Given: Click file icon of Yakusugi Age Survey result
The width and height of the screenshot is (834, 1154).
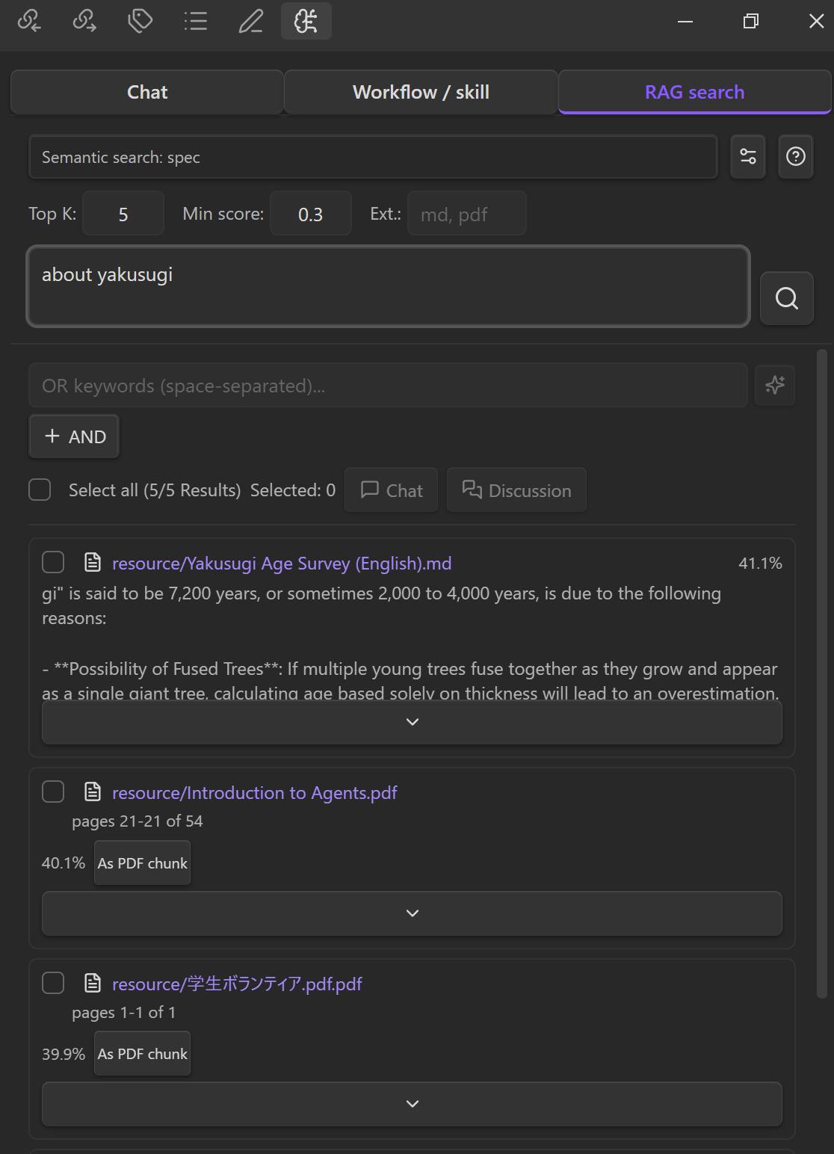Looking at the screenshot, I should point(93,562).
